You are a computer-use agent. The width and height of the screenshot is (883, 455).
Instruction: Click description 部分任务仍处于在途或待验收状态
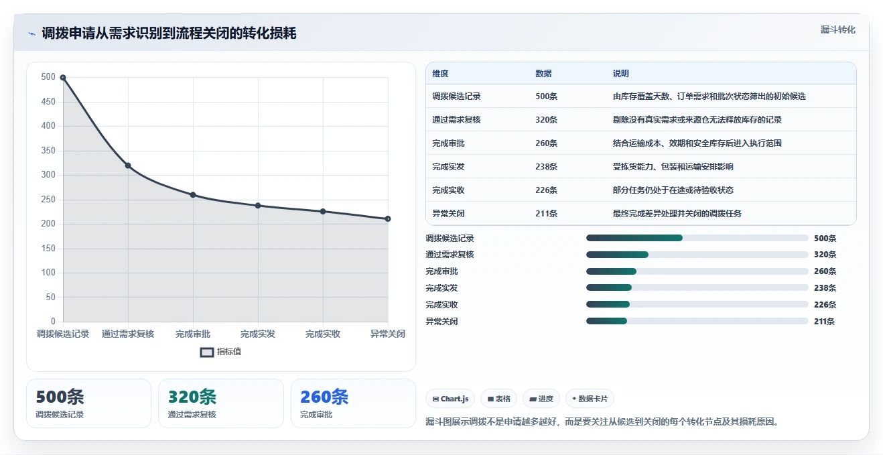coord(673,190)
